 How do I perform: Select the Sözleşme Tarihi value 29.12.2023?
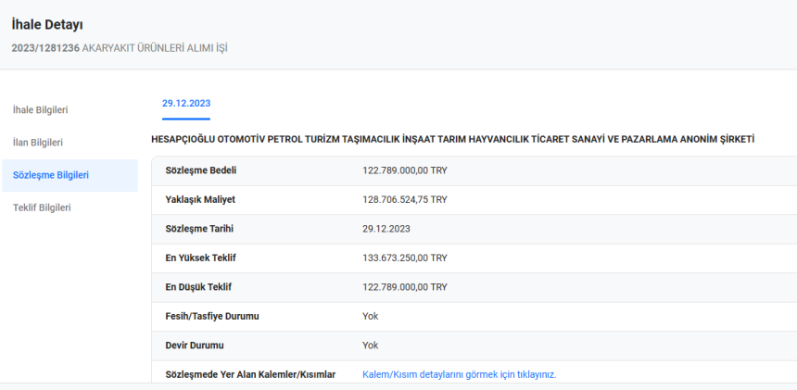click(386, 229)
